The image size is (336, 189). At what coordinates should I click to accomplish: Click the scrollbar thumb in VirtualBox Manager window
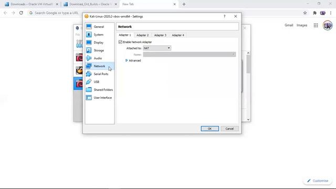pyautogui.click(x=248, y=64)
